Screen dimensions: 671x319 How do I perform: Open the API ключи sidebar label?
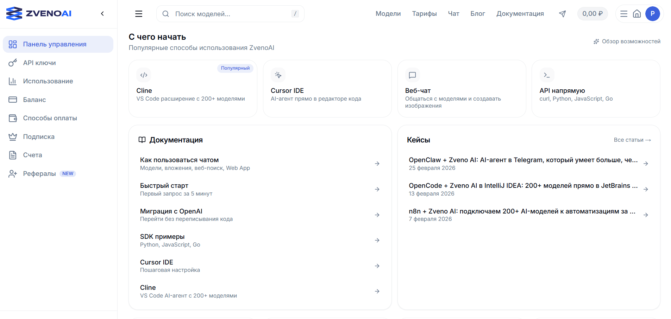pyautogui.click(x=39, y=63)
